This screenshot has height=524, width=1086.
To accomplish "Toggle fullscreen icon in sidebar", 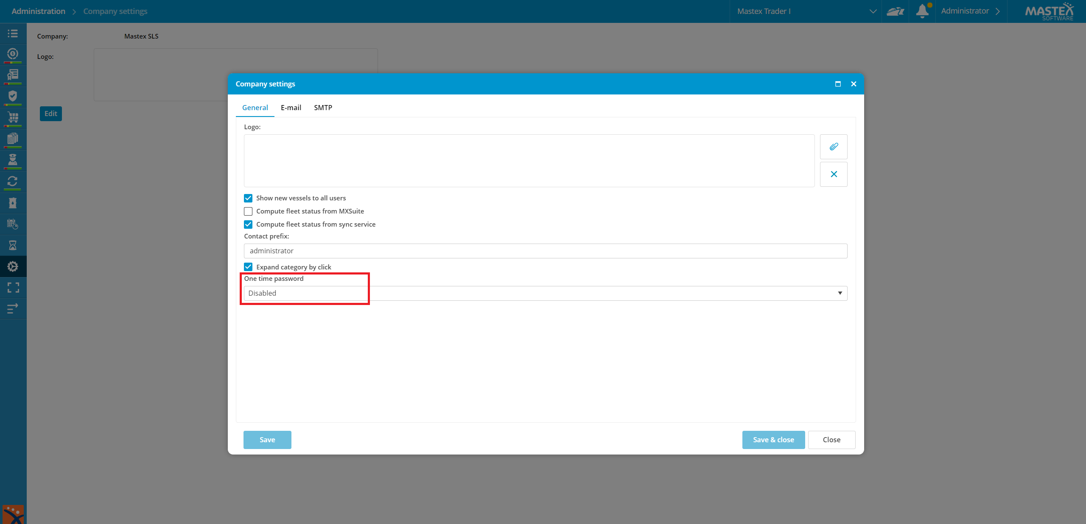I will tap(13, 288).
